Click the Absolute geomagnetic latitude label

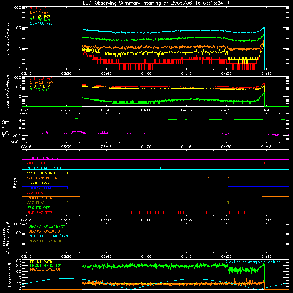[x=253, y=262]
